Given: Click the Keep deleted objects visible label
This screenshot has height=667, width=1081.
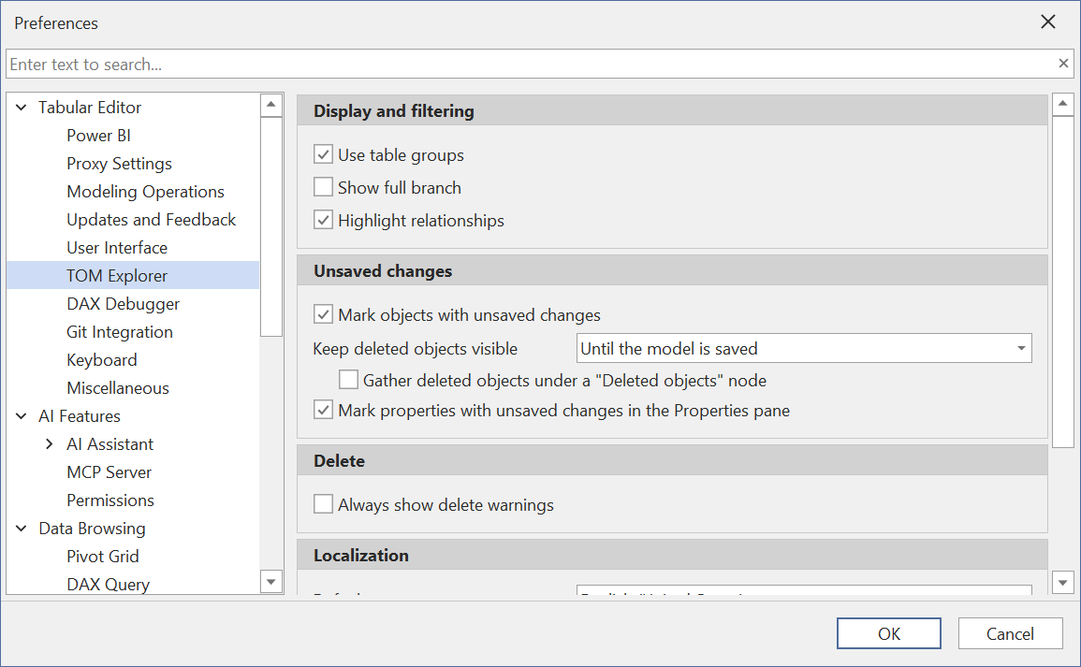Looking at the screenshot, I should point(415,349).
